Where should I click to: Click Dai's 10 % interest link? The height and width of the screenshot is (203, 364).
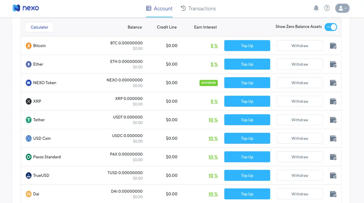(213, 194)
